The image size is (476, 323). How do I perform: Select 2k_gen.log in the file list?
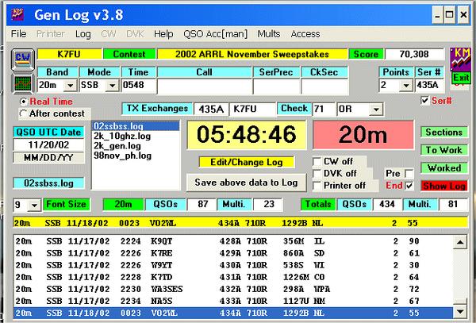point(136,146)
